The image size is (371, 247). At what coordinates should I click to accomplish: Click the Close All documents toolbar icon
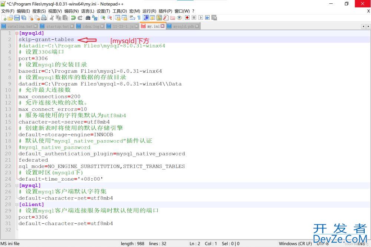pyautogui.click(x=37, y=18)
